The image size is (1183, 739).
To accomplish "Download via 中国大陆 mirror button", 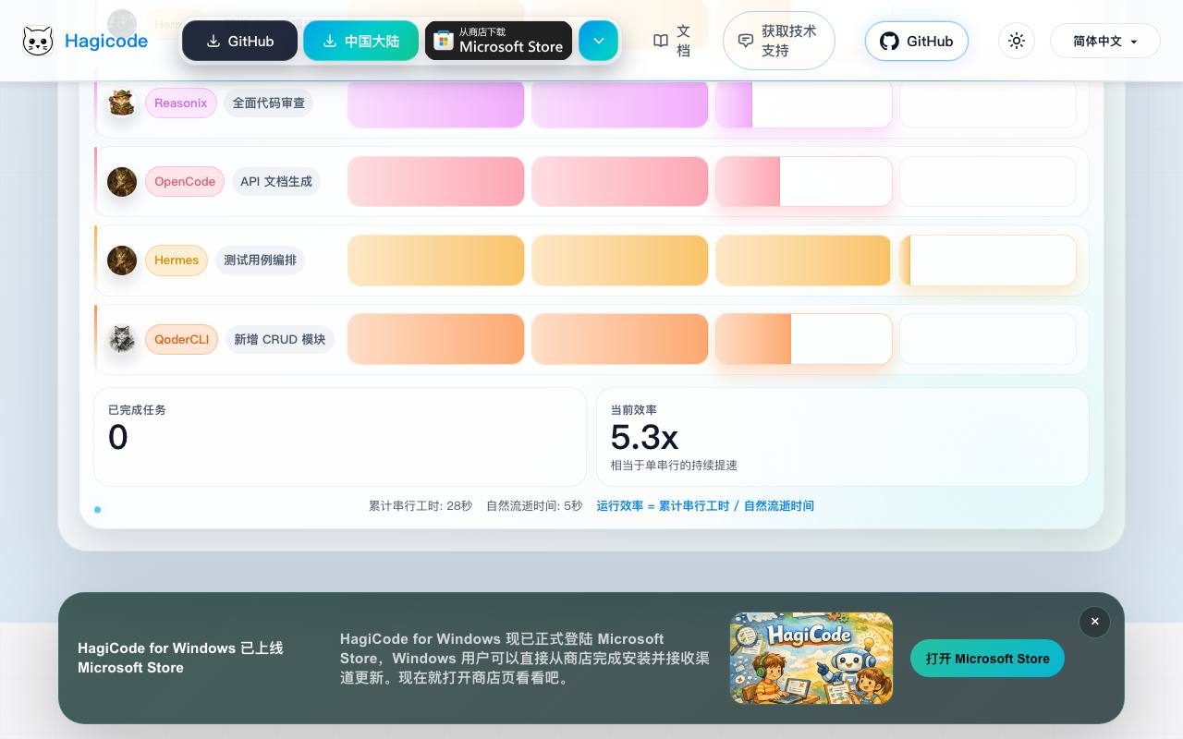I will (x=360, y=41).
